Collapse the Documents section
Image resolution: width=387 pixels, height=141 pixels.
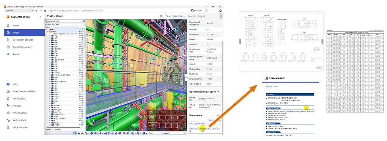218,115
